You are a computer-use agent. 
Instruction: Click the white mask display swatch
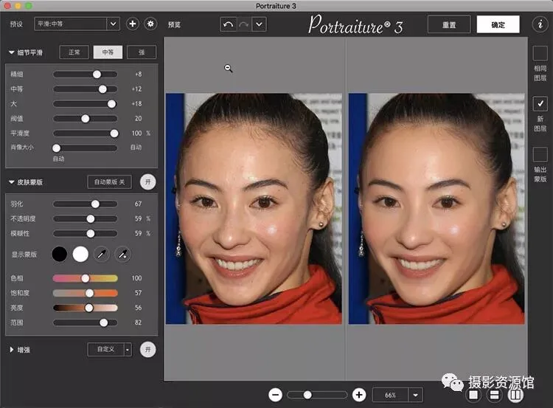coord(80,255)
